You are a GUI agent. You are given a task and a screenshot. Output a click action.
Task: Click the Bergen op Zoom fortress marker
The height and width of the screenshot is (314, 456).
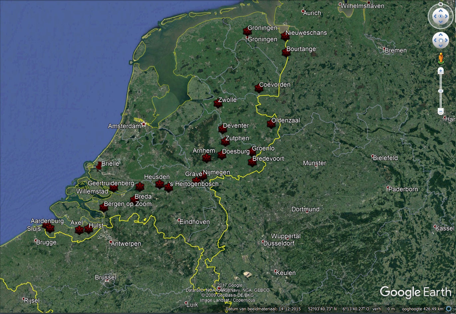coord(103,208)
